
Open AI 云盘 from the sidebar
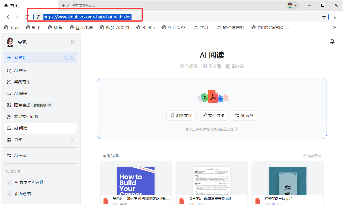(41, 155)
